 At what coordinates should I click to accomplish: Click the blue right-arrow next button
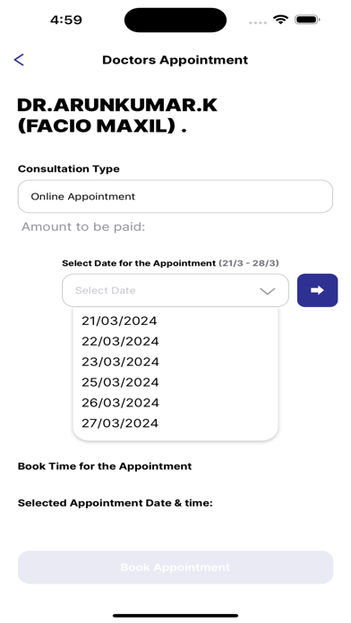tap(317, 290)
